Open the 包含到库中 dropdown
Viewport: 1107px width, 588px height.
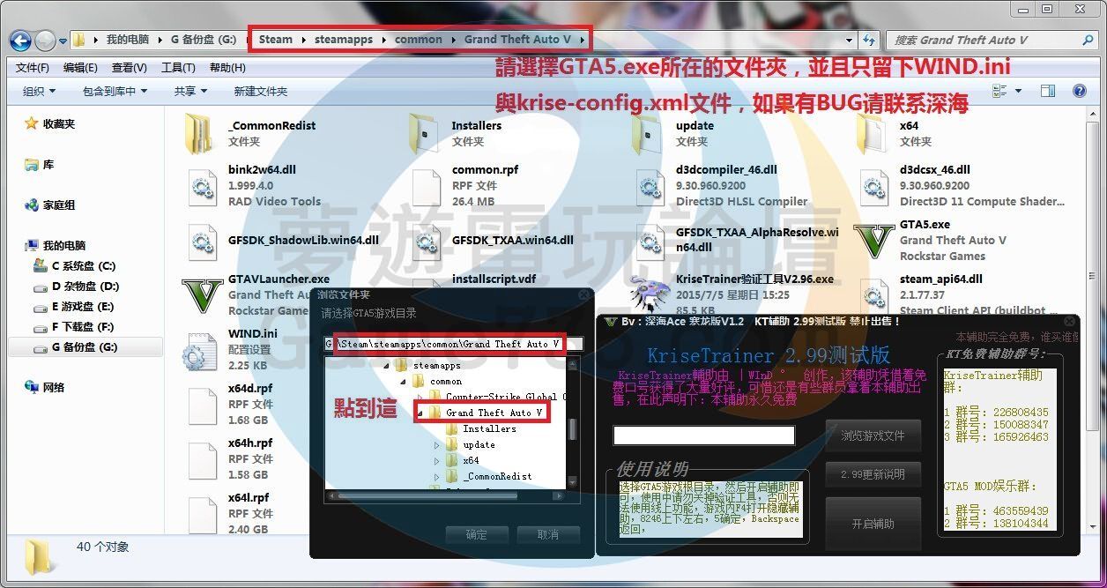pyautogui.click(x=115, y=91)
